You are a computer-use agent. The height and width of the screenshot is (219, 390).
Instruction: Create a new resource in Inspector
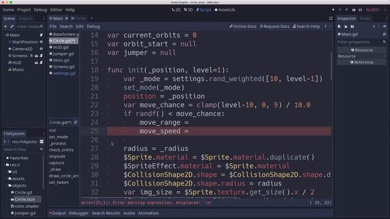pyautogui.click(x=339, y=26)
